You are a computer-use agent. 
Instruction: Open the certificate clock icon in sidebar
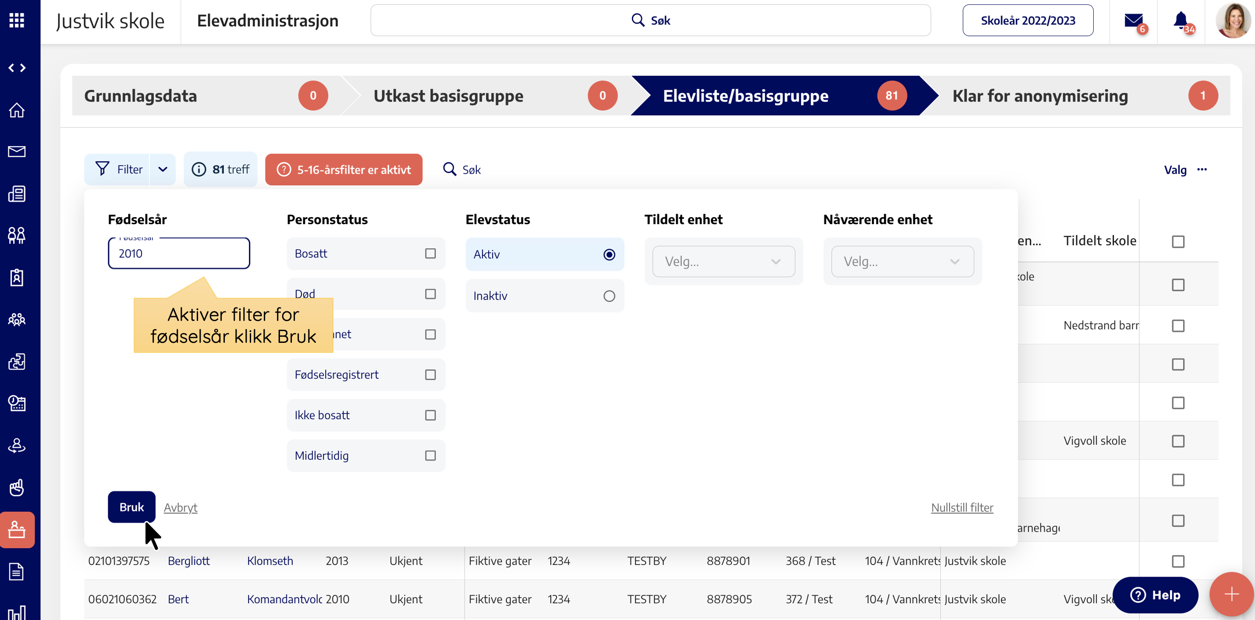click(17, 403)
